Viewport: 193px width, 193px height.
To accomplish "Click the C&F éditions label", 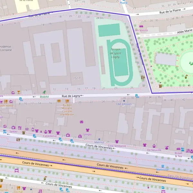I will (124, 104).
